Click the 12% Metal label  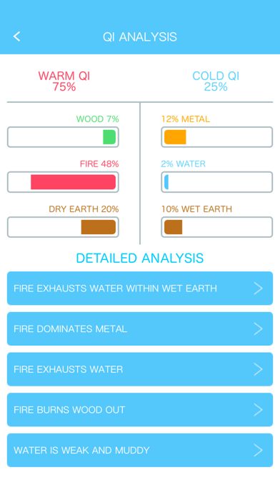[x=186, y=119]
